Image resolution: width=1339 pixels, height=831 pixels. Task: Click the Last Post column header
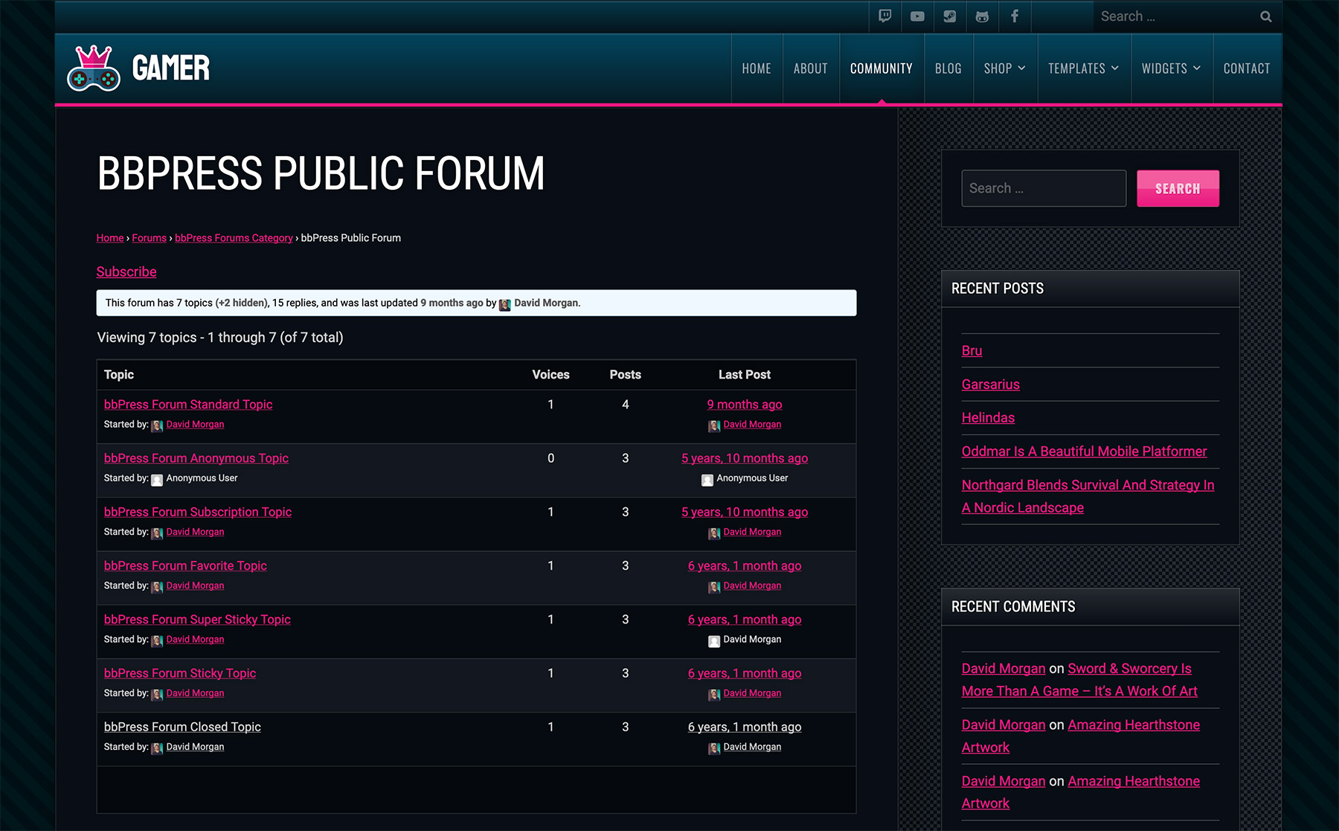coord(745,374)
